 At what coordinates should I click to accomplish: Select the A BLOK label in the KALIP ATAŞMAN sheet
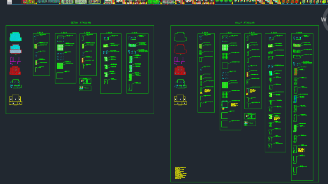(274, 33)
